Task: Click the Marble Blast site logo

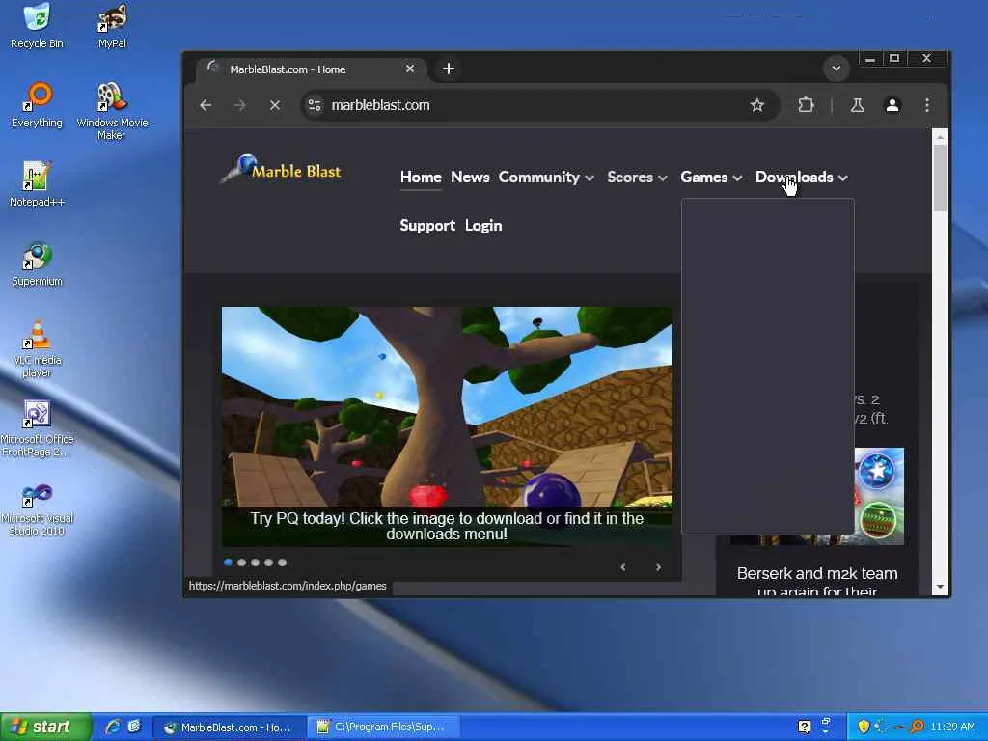Action: point(281,169)
